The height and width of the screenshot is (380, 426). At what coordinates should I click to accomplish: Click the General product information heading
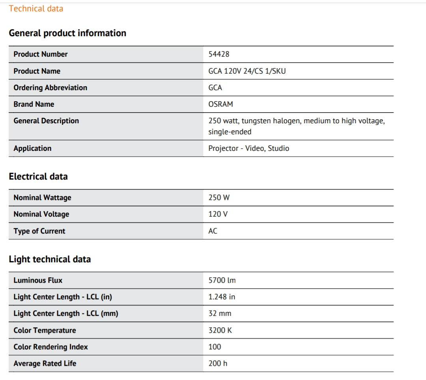pyautogui.click(x=67, y=33)
